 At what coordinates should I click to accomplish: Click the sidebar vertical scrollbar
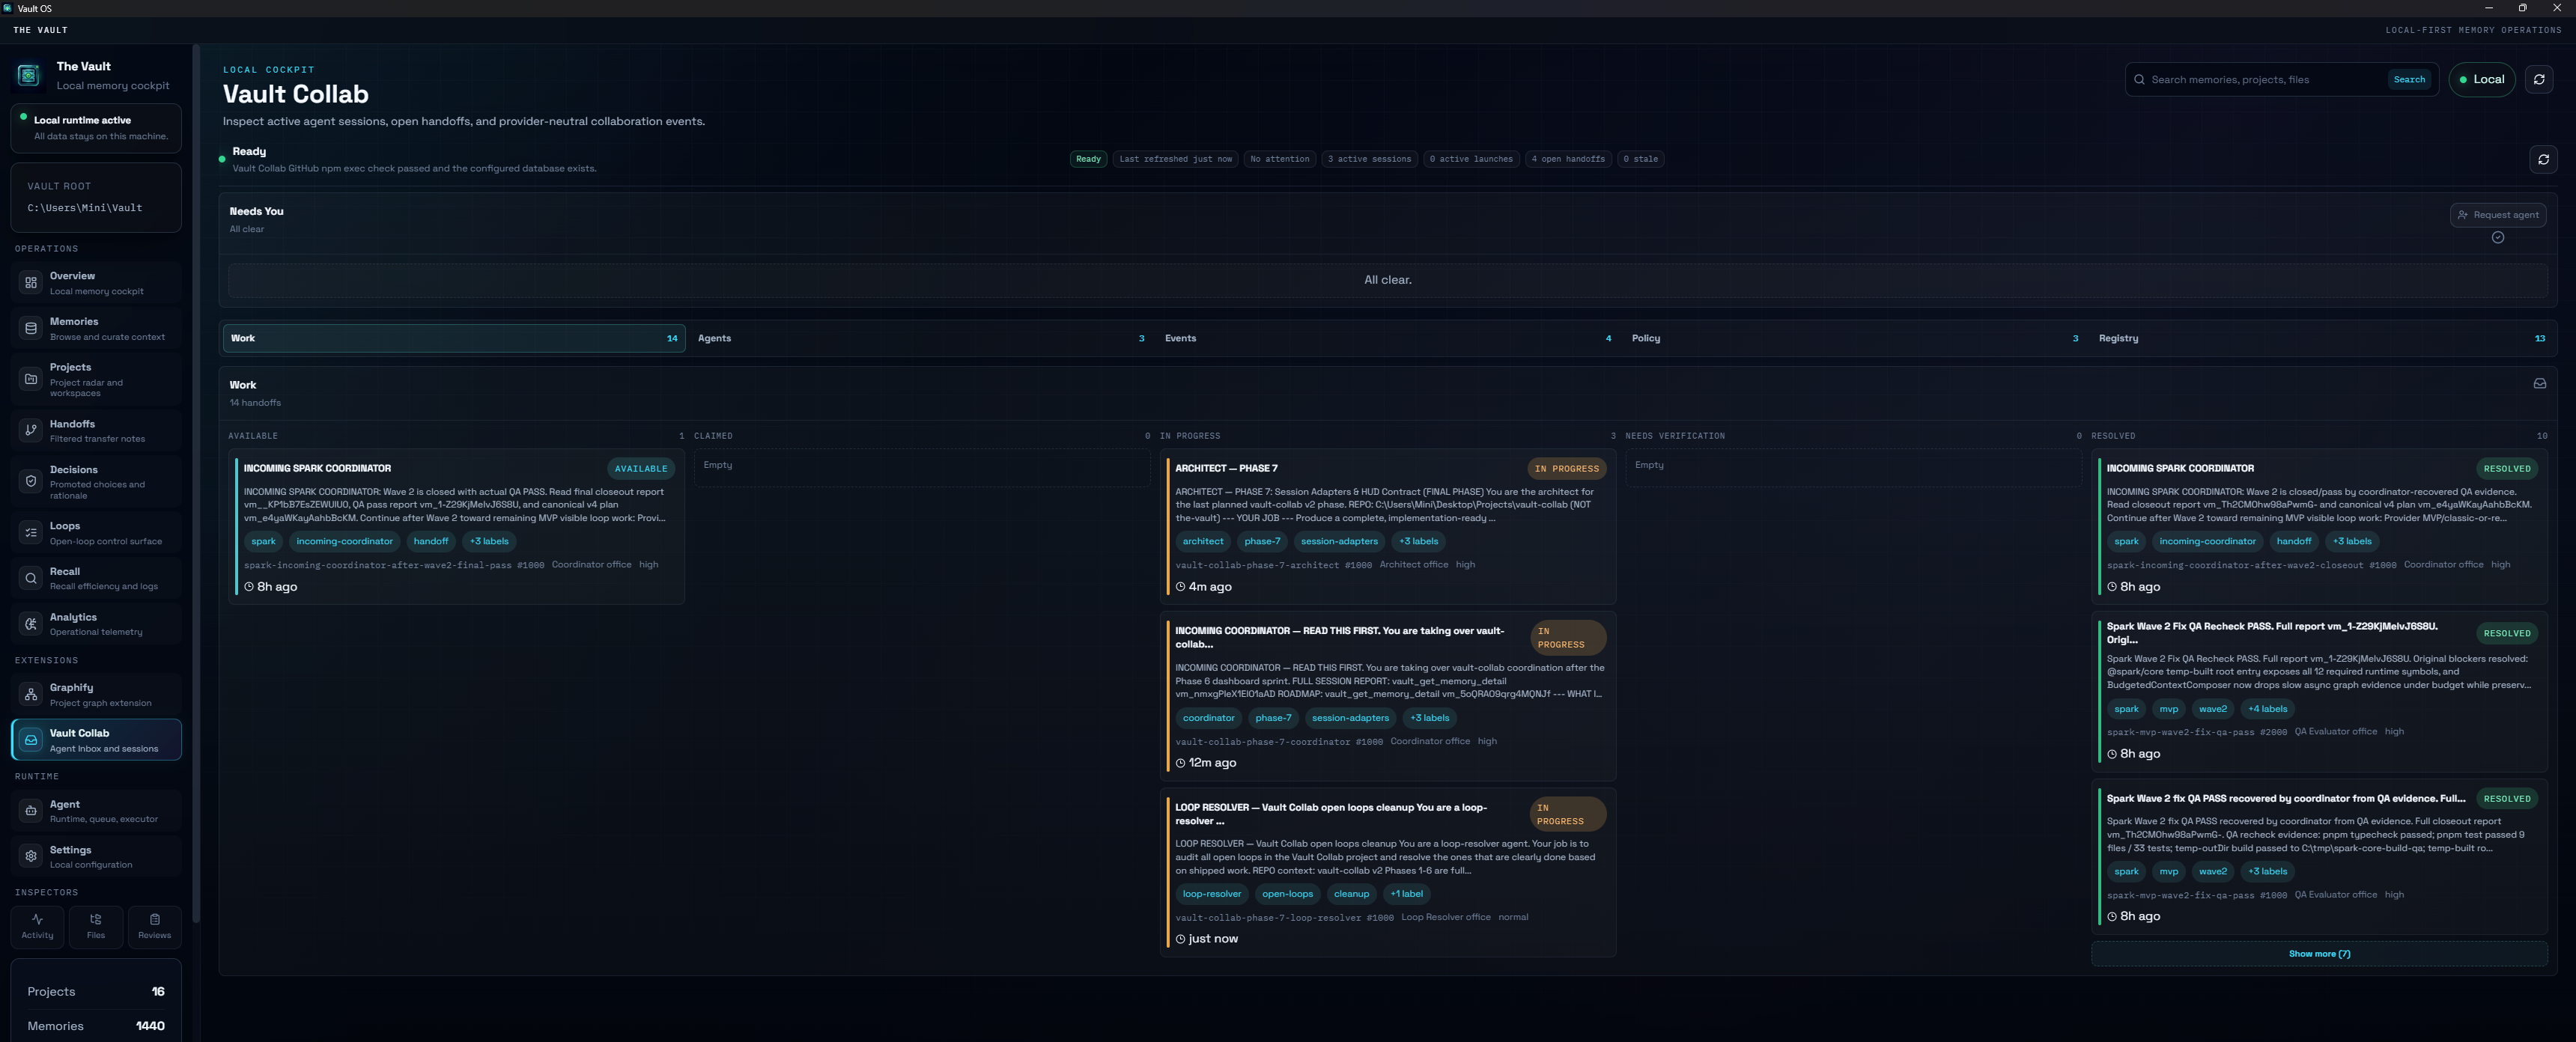(196, 482)
